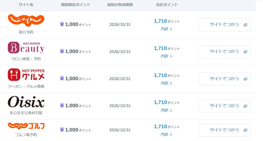Click the Jalan Golf logo

[x=26, y=126]
